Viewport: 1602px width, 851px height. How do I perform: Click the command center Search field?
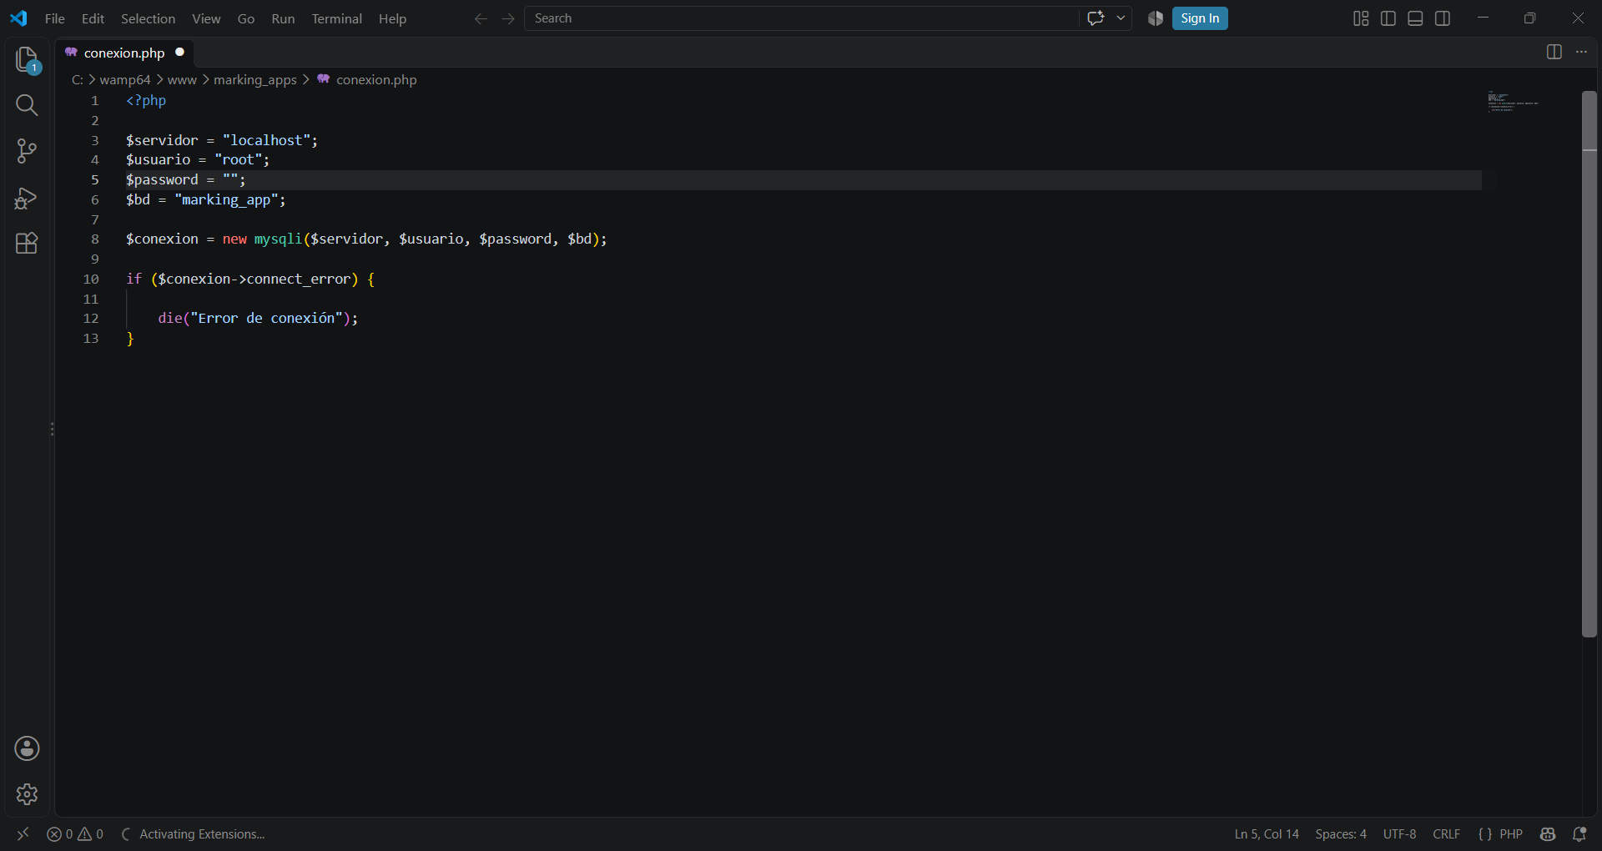[x=801, y=18]
